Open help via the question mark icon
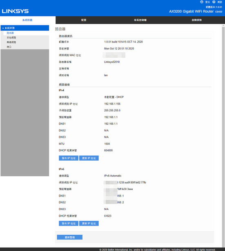The width and height of the screenshot is (225, 251). tap(214, 2)
